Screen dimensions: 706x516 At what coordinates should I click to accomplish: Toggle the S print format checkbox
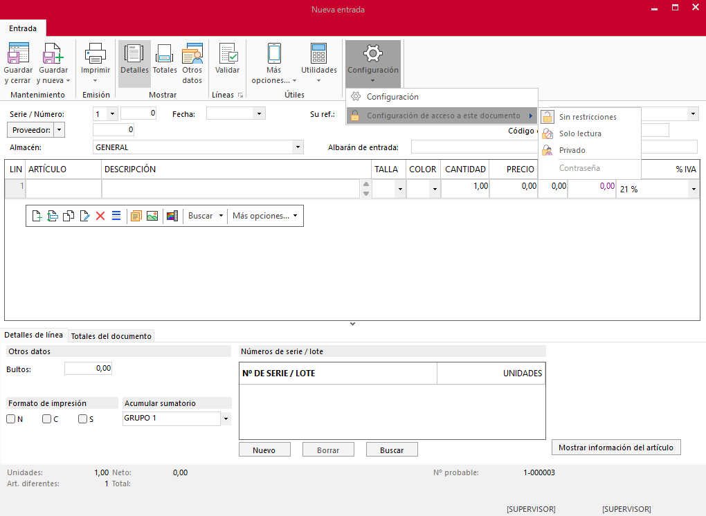[x=82, y=419]
